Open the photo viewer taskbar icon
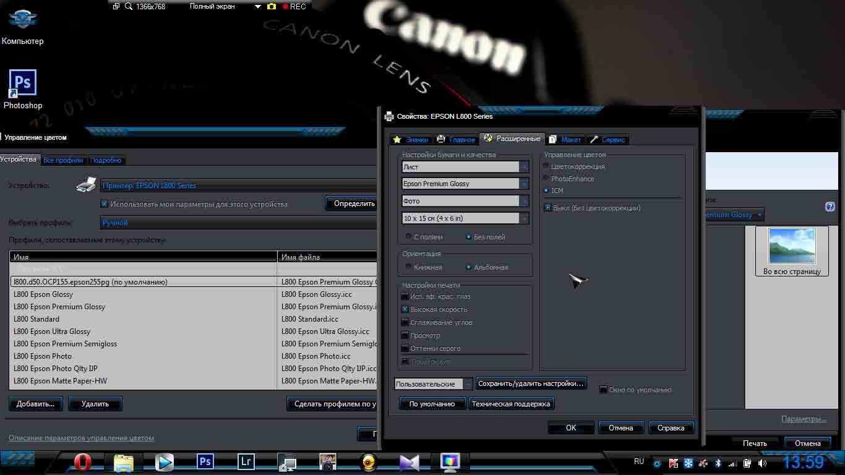Screen dimensions: 845x475 point(328,462)
